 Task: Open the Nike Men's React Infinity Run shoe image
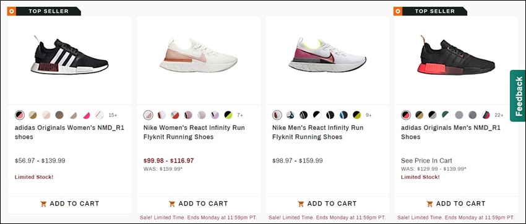coord(327,54)
